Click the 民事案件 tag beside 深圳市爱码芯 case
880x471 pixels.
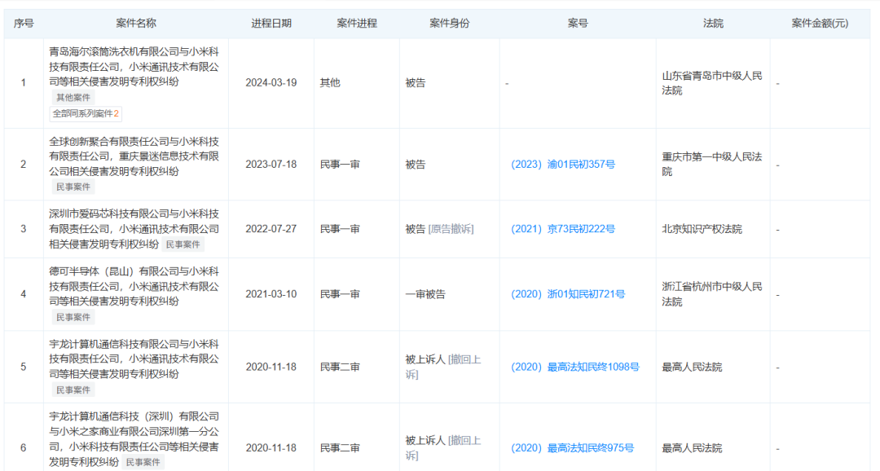click(183, 244)
